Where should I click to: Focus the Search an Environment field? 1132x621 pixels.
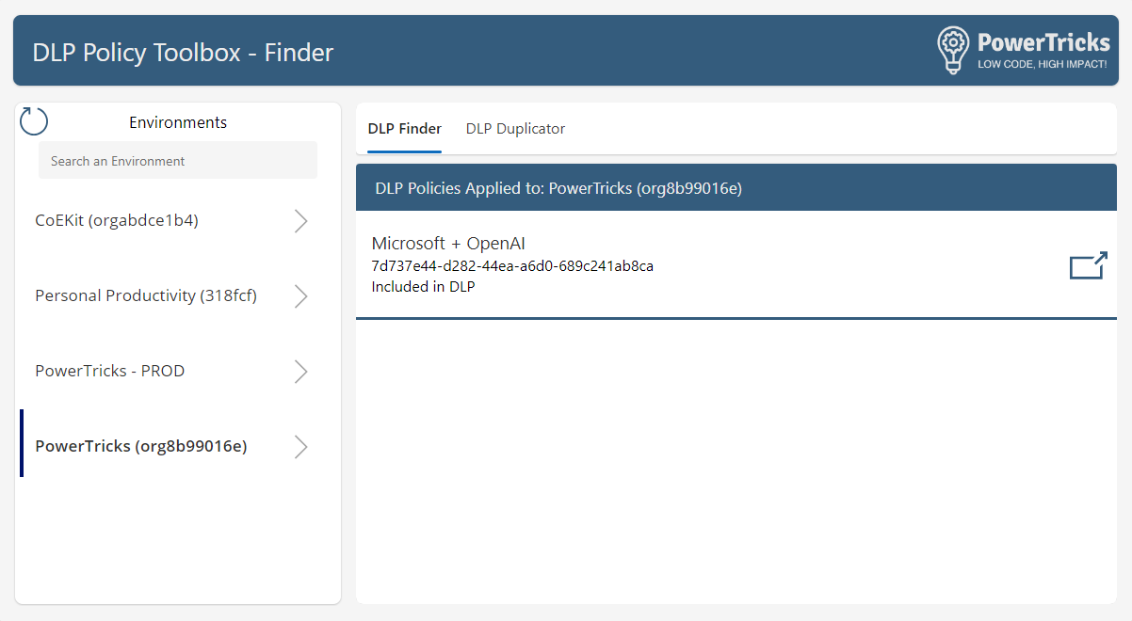coord(178,161)
